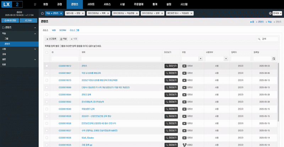This screenshot has width=284, height=147.
Task: Open the calendar picker in the 등록일 filter
Action: 274,58
